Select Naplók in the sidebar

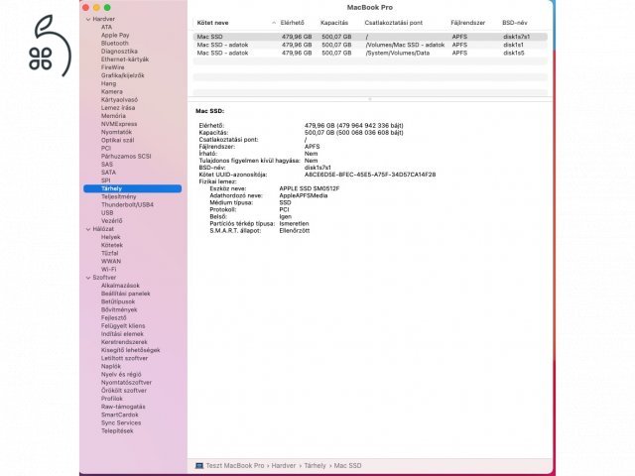click(111, 366)
